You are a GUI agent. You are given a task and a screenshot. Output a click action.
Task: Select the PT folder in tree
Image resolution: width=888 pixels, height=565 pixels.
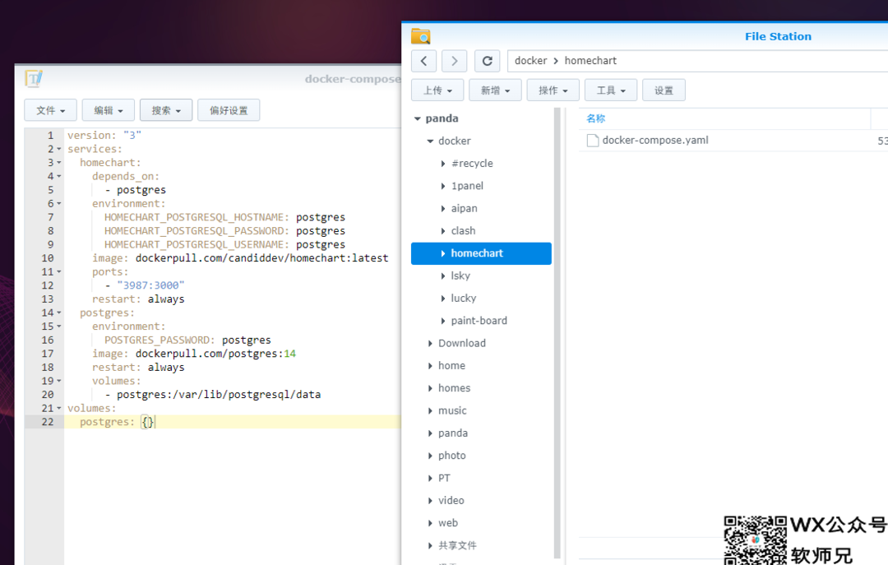(444, 478)
